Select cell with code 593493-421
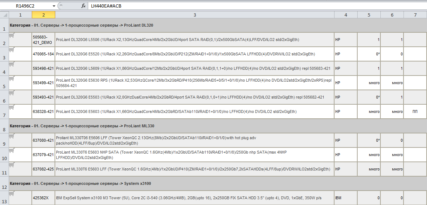 pyautogui.click(x=44, y=97)
